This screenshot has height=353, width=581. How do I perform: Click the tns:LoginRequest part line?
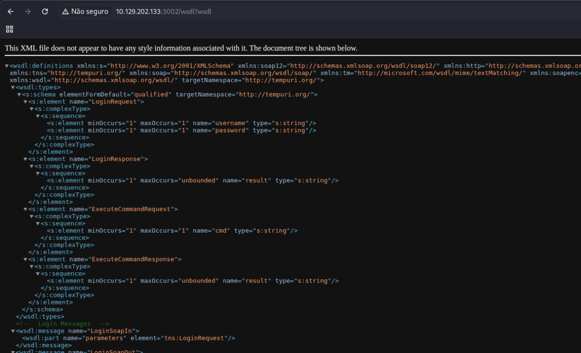[x=128, y=338]
